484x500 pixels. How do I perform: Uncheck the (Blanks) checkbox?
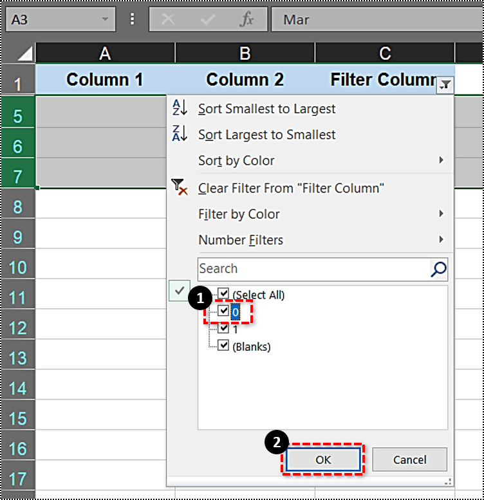[223, 346]
